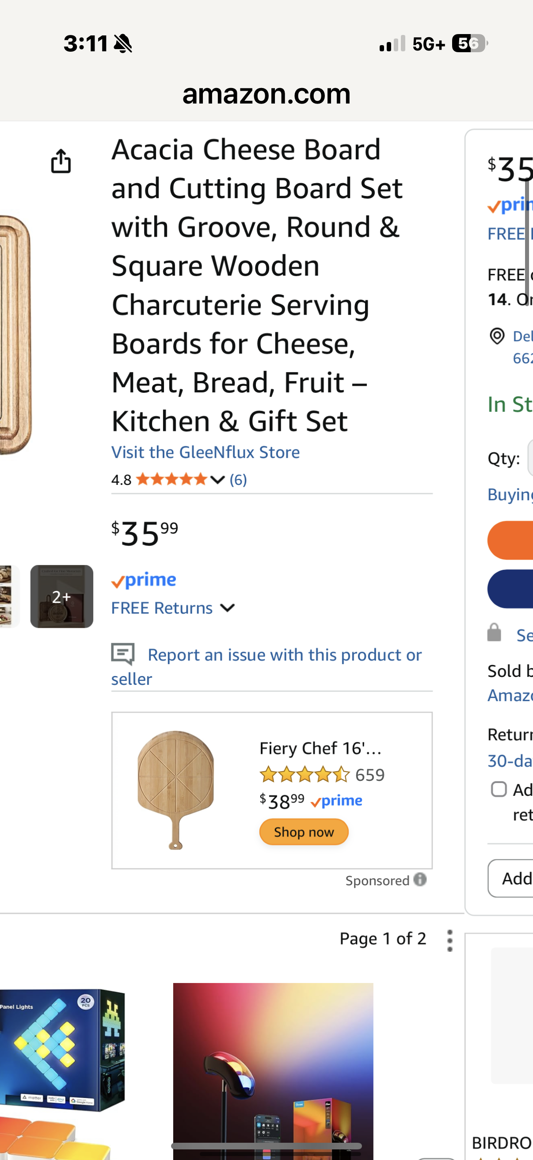The image size is (533, 1160).
Task: Tap the share icon beside product title
Action: [x=61, y=161]
